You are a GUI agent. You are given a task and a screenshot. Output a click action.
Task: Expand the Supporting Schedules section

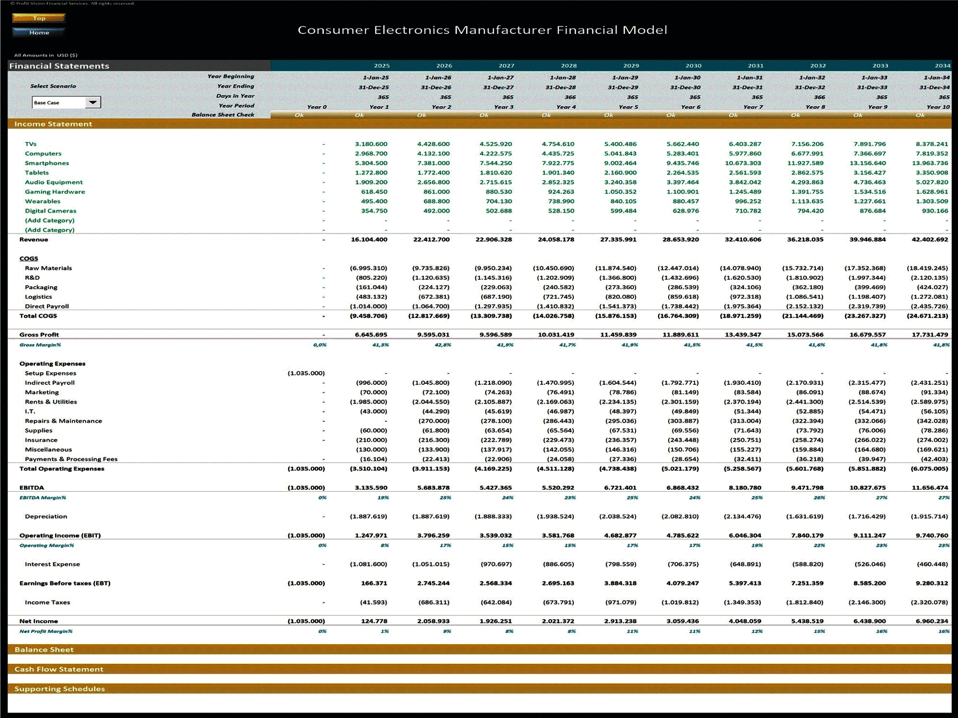pos(60,689)
